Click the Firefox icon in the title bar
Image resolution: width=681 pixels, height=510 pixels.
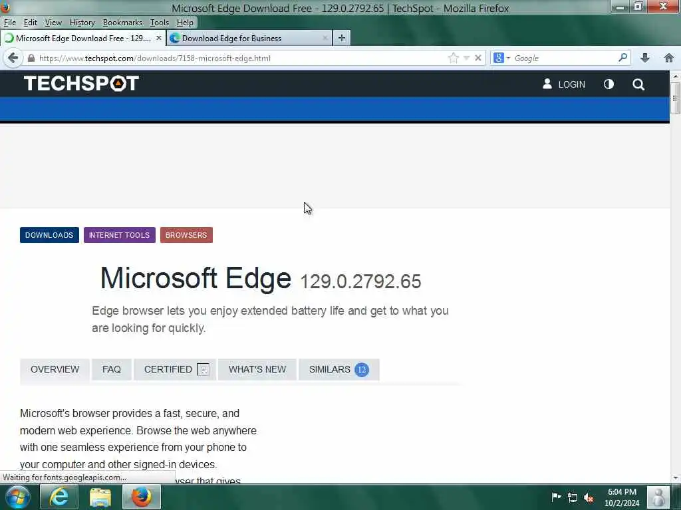coord(5,7)
